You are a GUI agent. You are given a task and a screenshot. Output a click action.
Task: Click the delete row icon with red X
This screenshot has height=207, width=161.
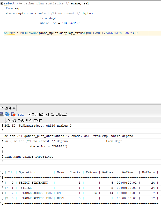[13, 114]
